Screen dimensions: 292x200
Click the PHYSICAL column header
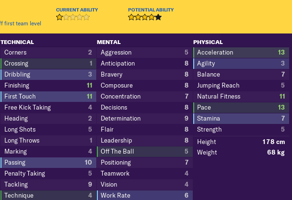tap(208, 42)
